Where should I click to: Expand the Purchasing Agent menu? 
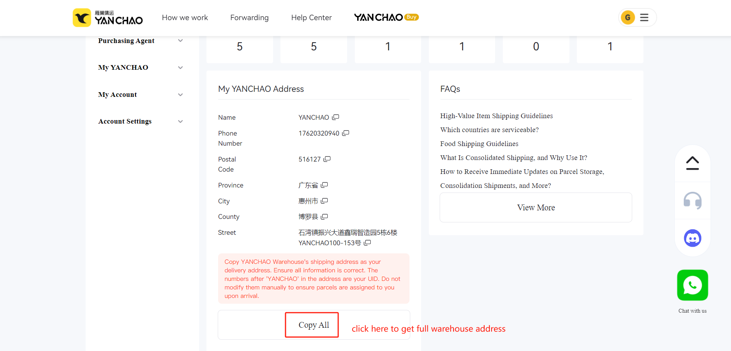click(x=140, y=41)
